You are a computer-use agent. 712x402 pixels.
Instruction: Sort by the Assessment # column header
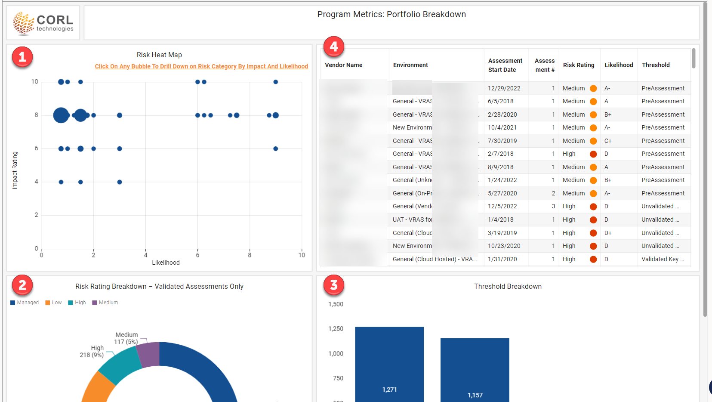pyautogui.click(x=545, y=65)
